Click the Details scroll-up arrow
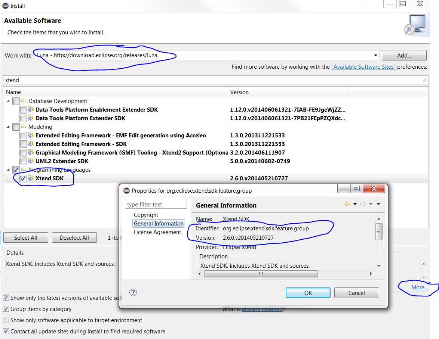The width and height of the screenshot is (439, 339). (x=424, y=264)
